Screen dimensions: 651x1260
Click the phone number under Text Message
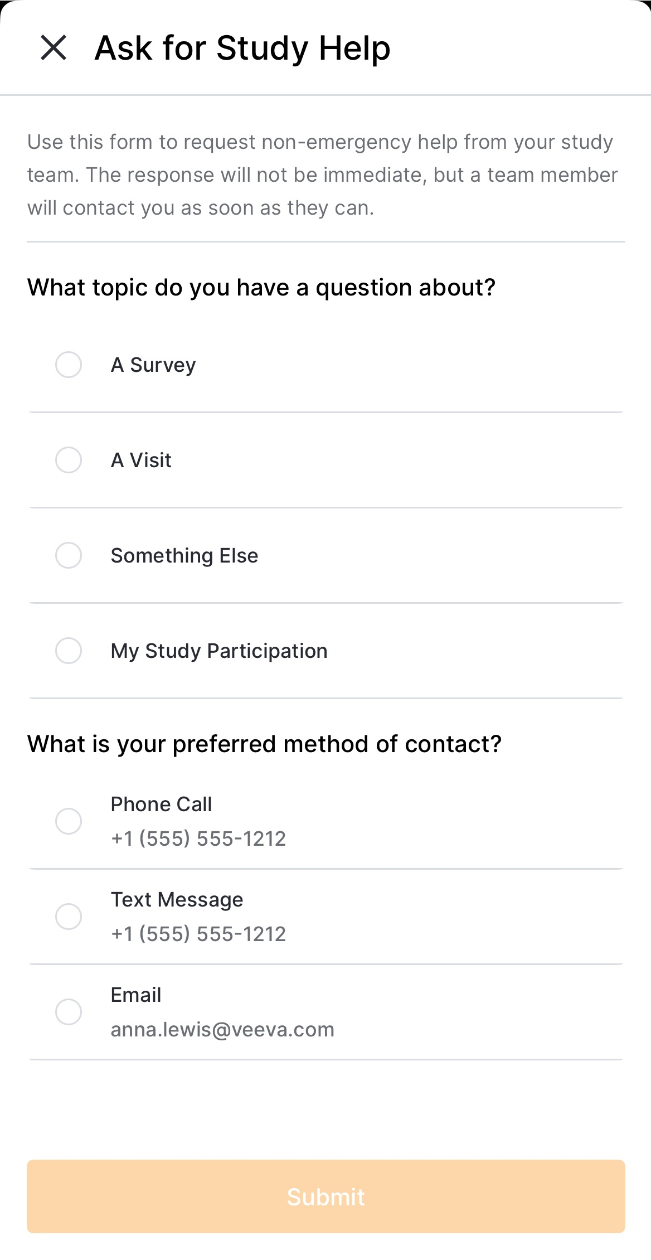click(x=198, y=934)
